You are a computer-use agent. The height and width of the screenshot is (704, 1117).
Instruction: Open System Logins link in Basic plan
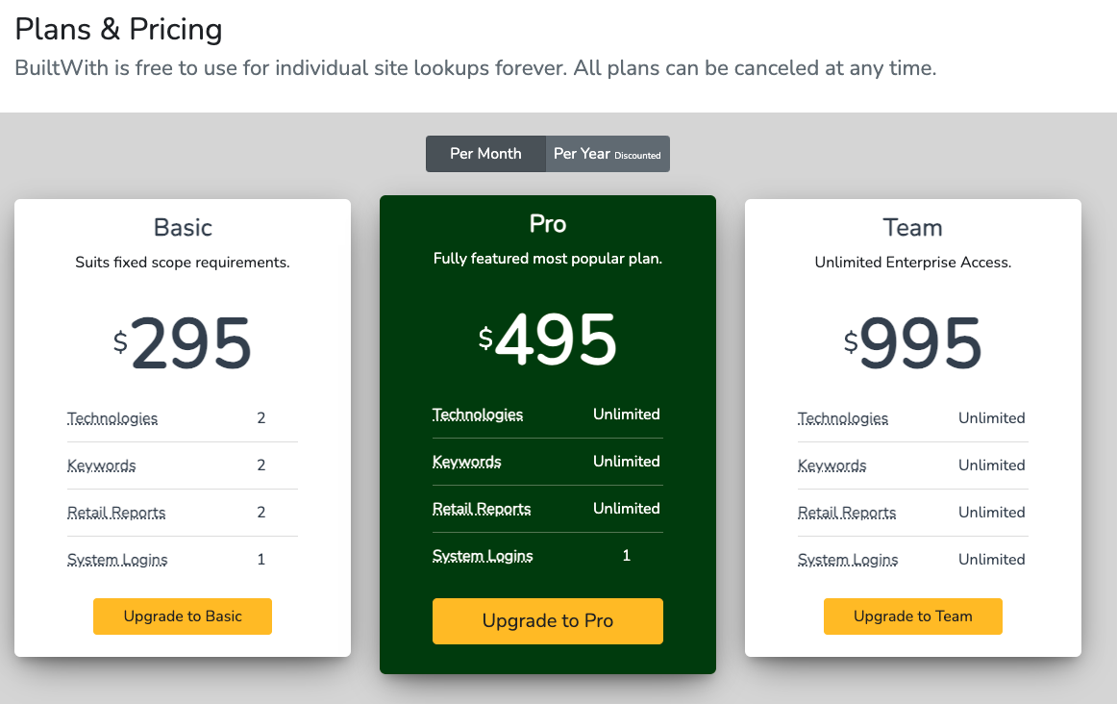pos(117,560)
